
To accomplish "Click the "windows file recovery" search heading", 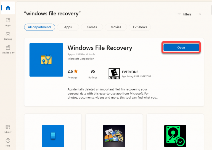I will click(52, 13).
